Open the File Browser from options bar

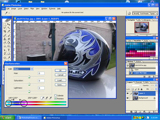tap(129, 13)
